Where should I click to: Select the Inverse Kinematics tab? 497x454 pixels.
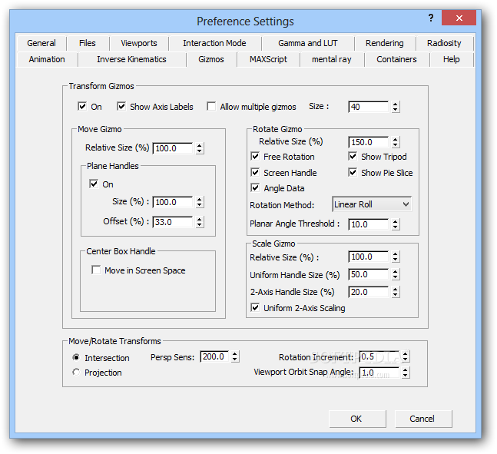131,59
